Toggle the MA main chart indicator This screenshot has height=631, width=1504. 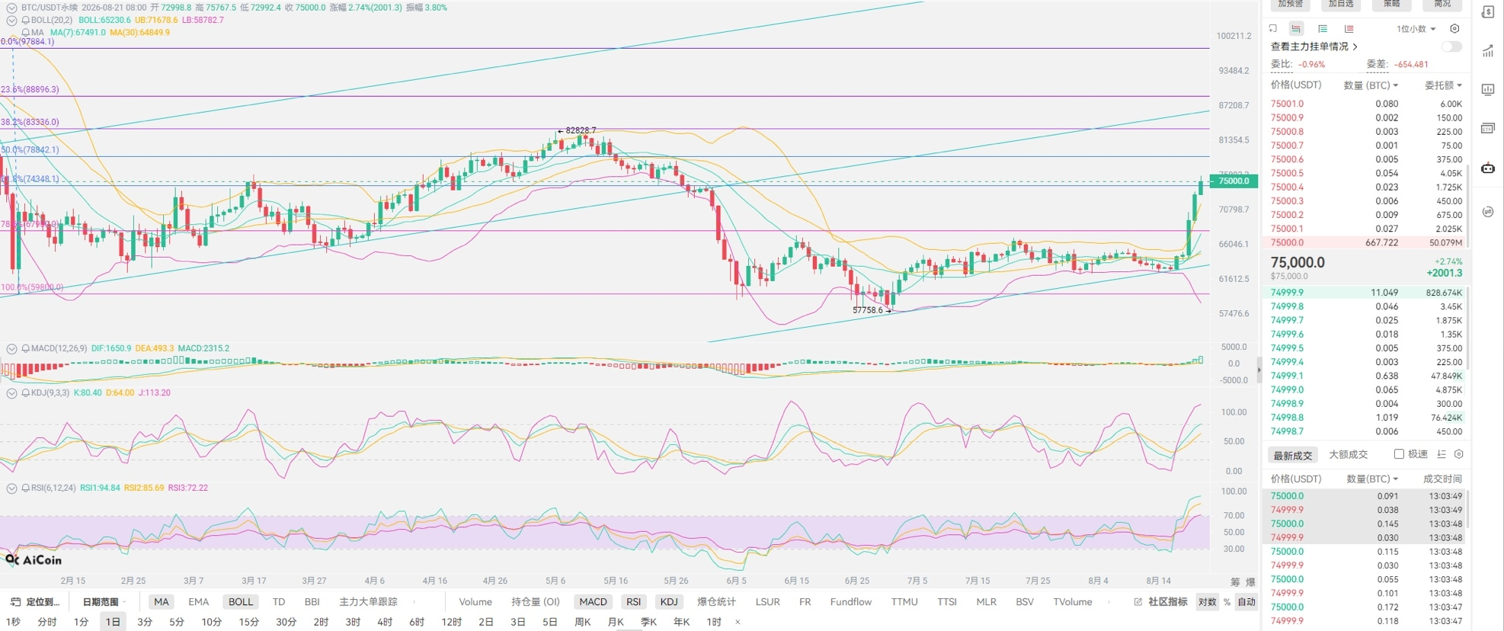point(162,602)
